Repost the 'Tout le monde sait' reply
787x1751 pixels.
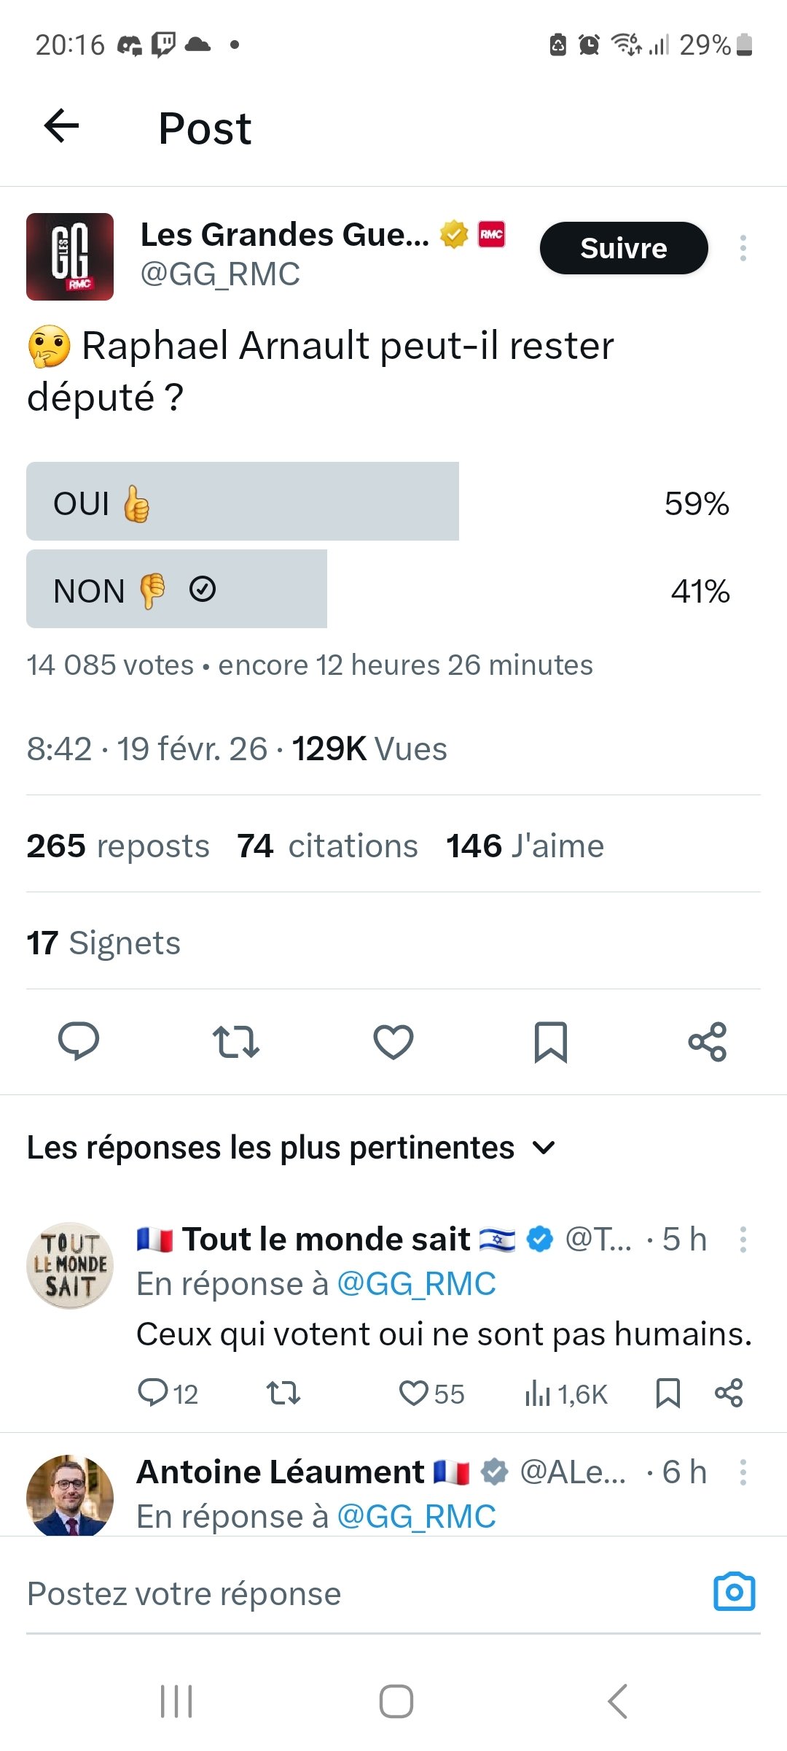283,1394
